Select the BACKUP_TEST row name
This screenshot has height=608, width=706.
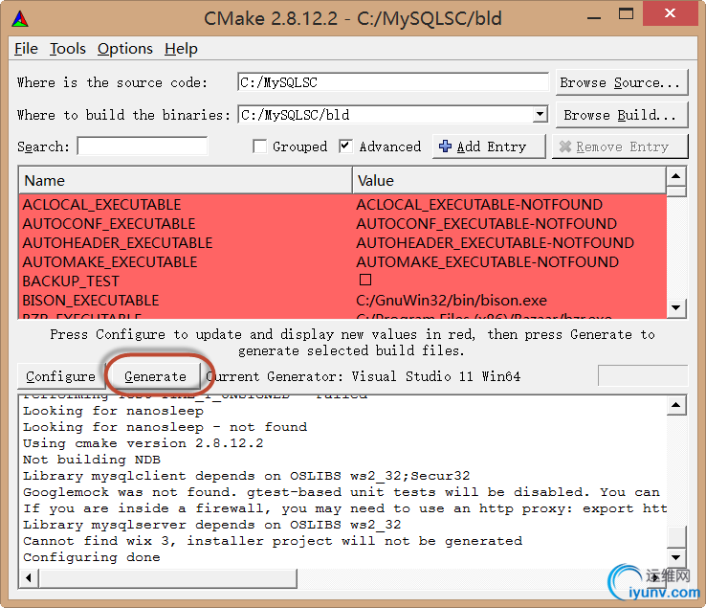click(71, 281)
